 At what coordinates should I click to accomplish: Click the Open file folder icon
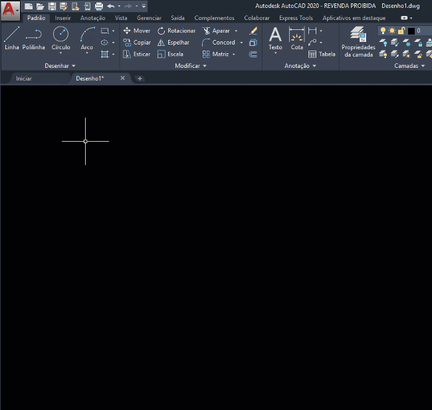[41, 6]
